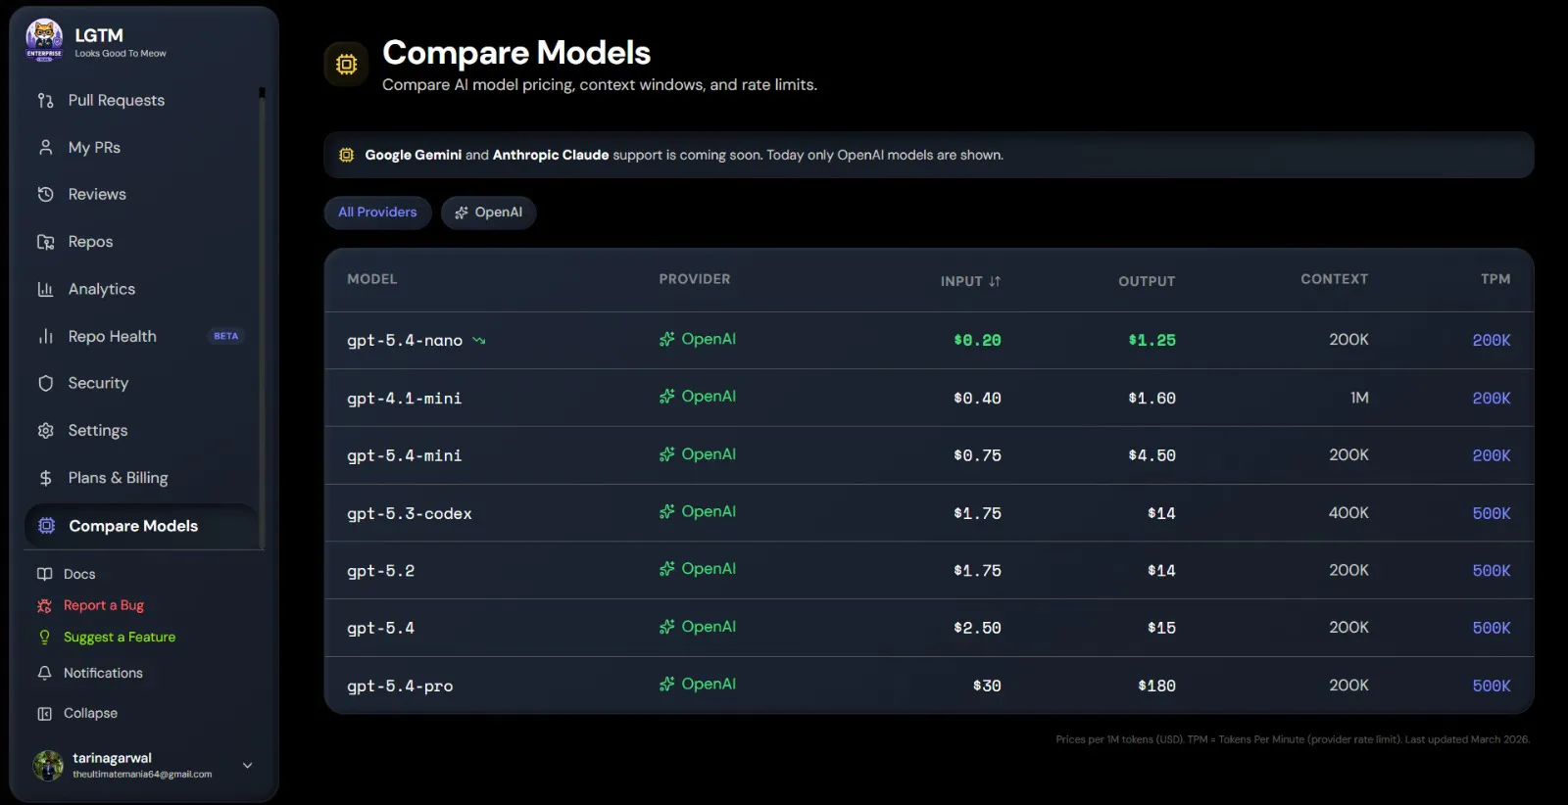Click the Suggest a Feature lightbulb icon

[44, 637]
